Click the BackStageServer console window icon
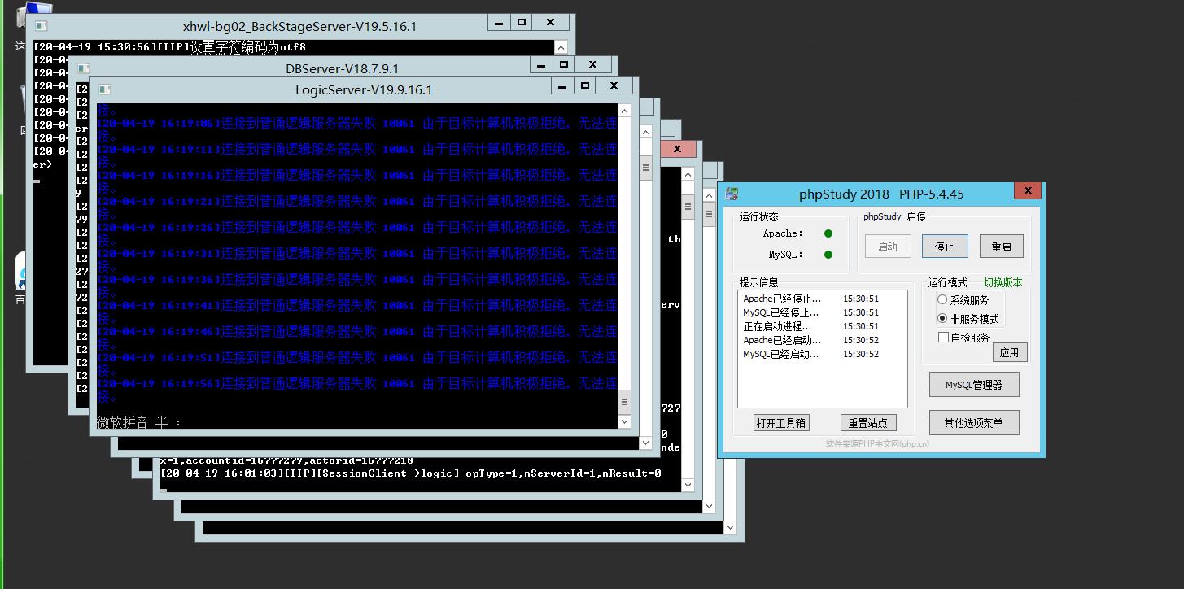The height and width of the screenshot is (589, 1184). [41, 26]
